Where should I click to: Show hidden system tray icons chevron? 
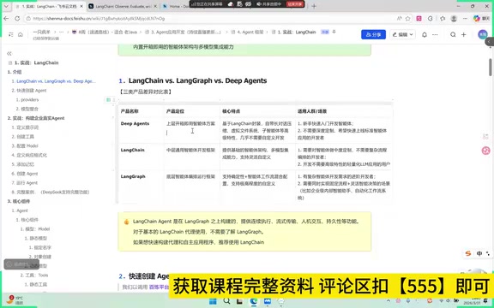click(389, 301)
